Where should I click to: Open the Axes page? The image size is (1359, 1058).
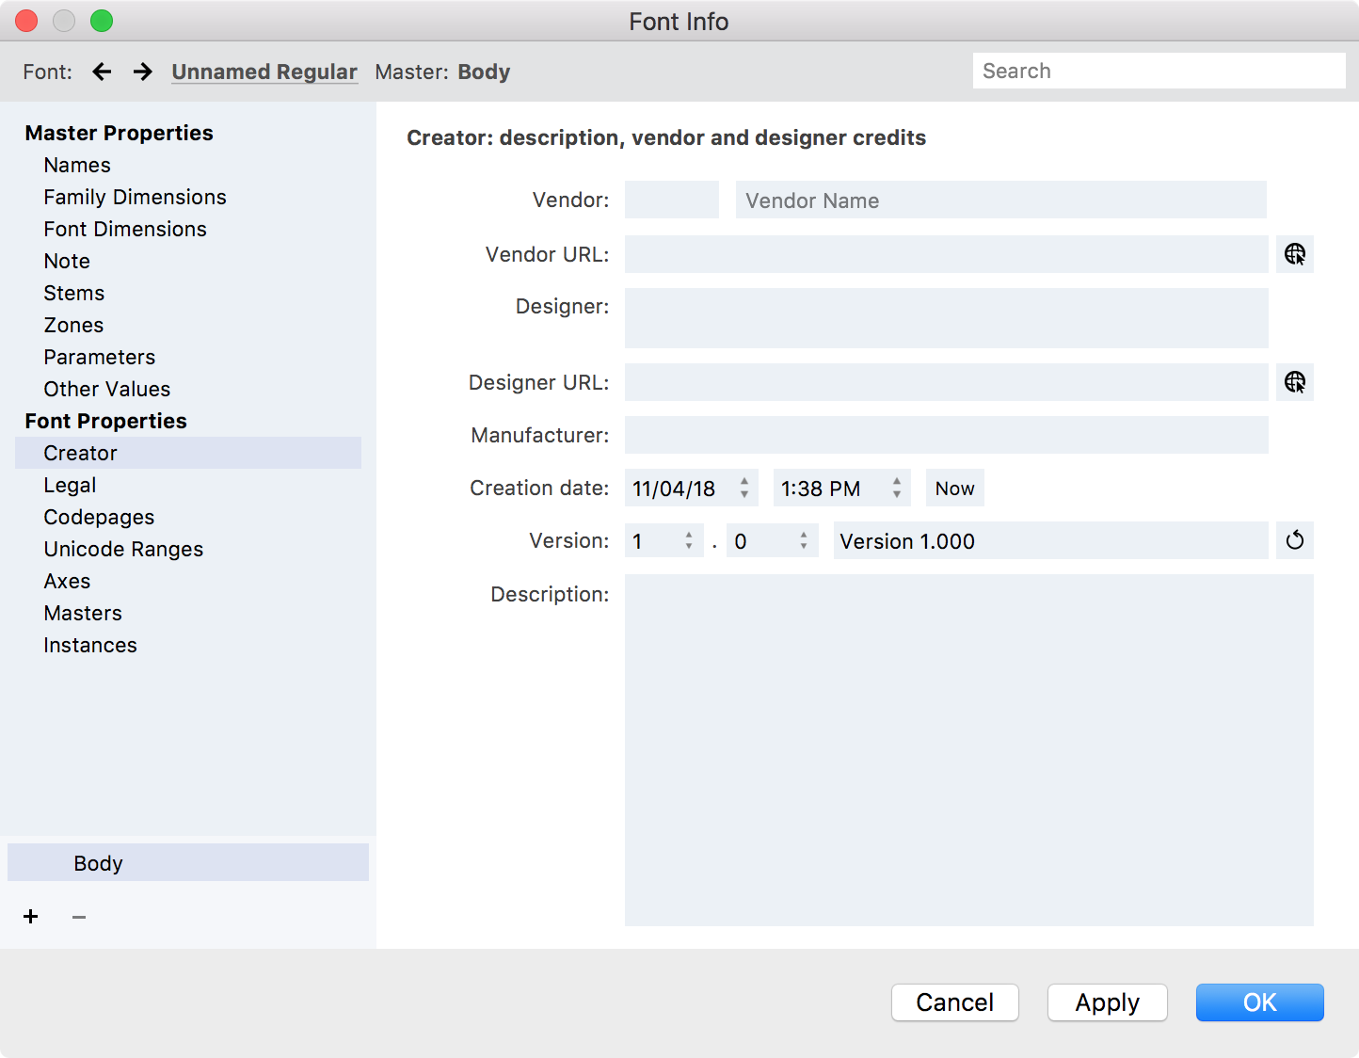[x=67, y=581]
